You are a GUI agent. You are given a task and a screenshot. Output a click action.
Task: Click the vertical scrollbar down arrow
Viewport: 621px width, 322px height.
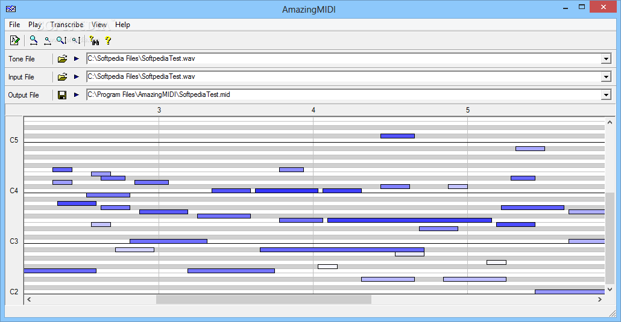coord(610,289)
